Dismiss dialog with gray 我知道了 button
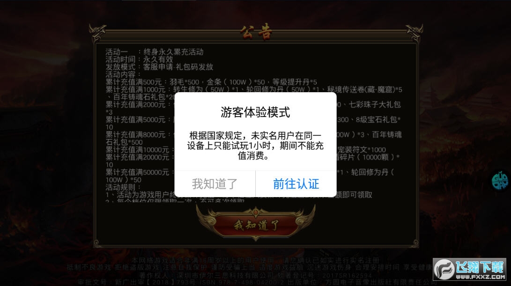Image resolution: width=511 pixels, height=286 pixels. click(x=215, y=183)
